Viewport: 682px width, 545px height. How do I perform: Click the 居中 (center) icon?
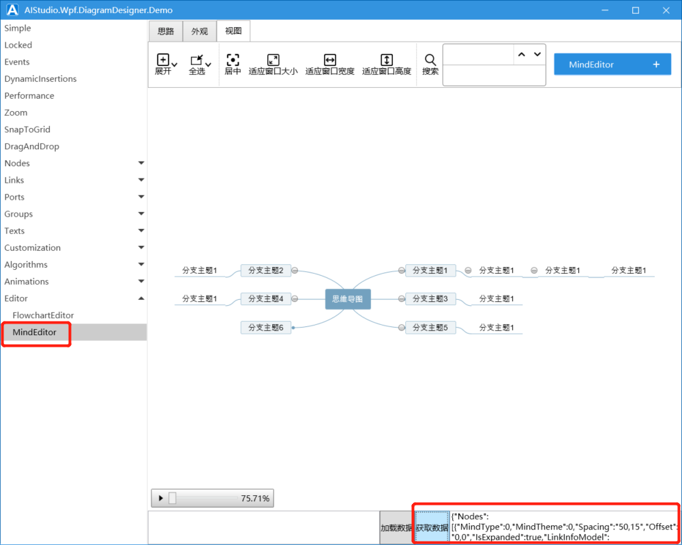coord(233,60)
